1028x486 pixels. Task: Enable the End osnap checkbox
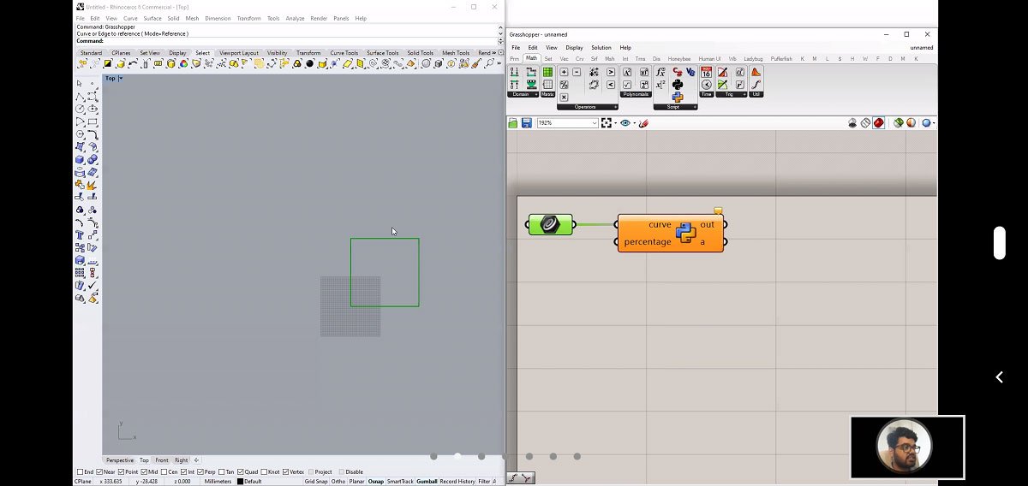pyautogui.click(x=80, y=471)
